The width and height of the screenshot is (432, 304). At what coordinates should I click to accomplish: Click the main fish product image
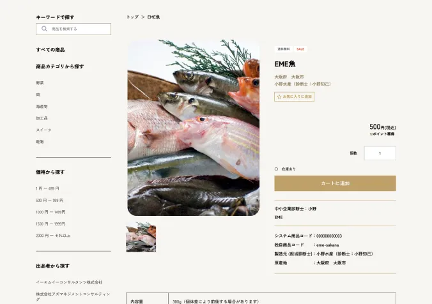(194, 128)
